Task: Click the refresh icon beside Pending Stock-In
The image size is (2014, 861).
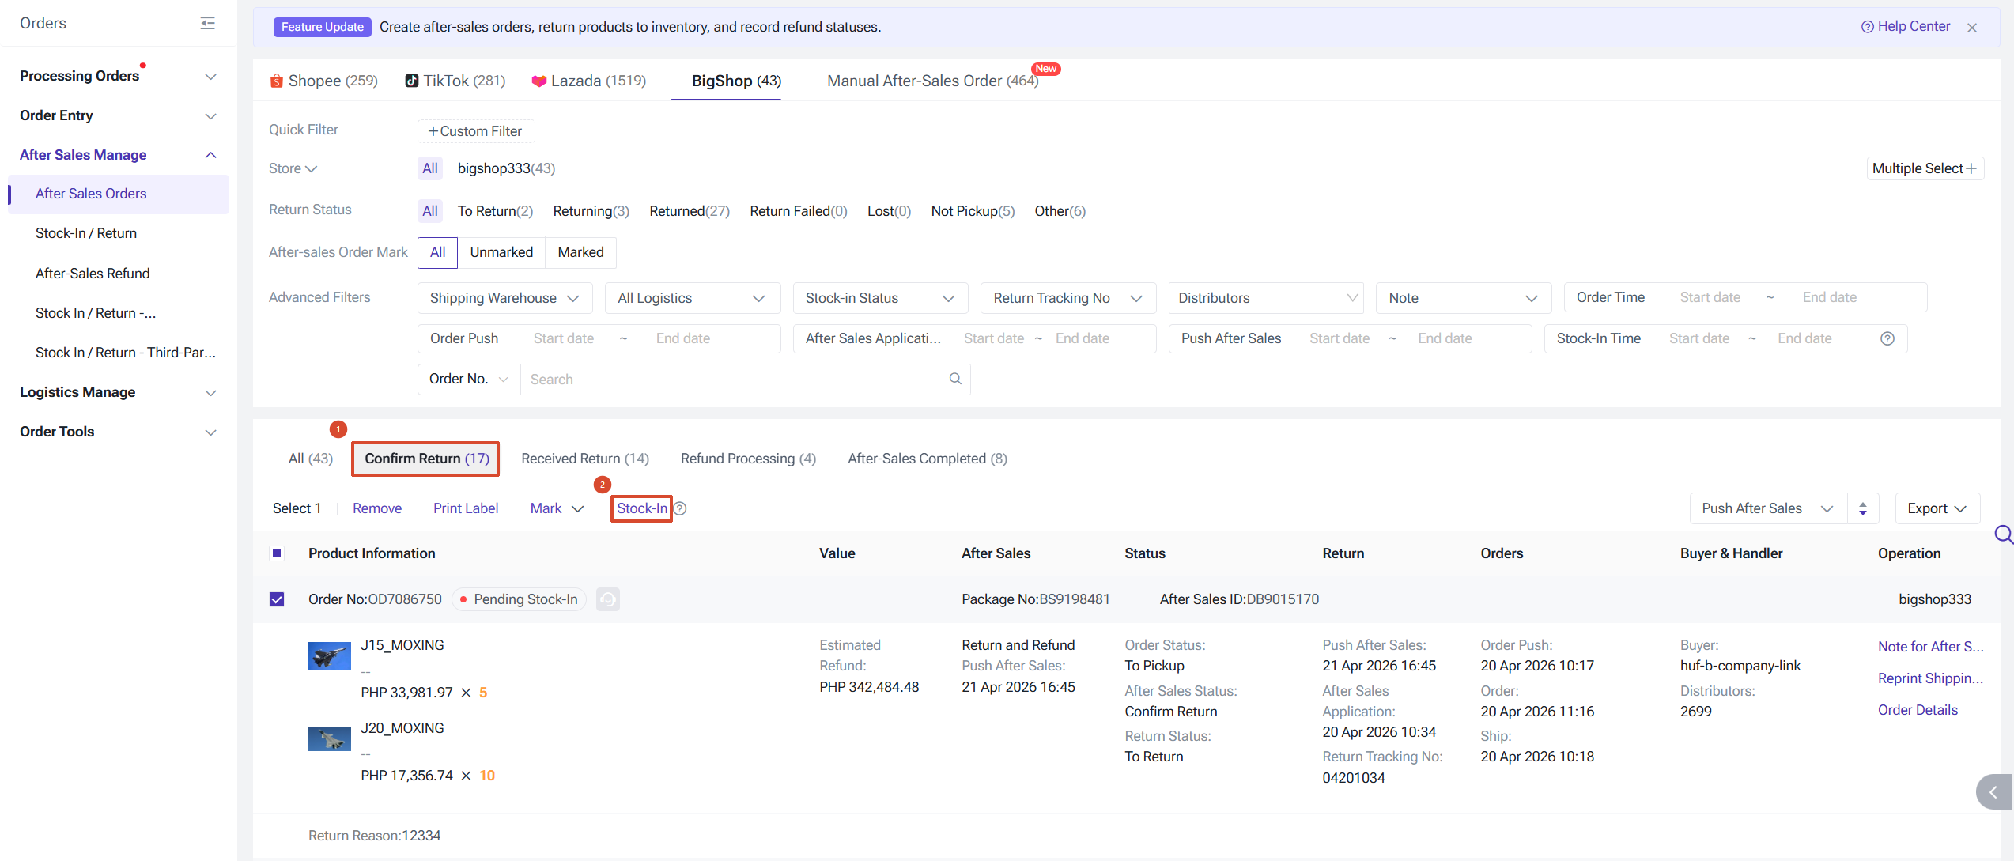Action: [607, 599]
